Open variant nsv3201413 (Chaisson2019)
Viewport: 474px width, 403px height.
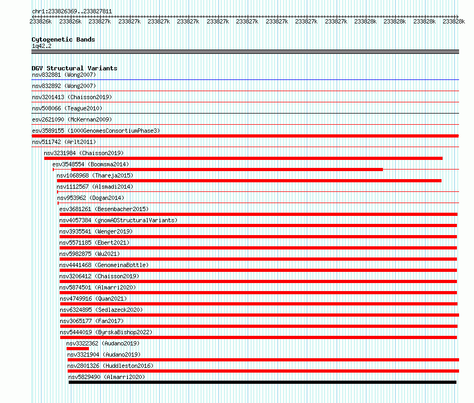pyautogui.click(x=72, y=97)
